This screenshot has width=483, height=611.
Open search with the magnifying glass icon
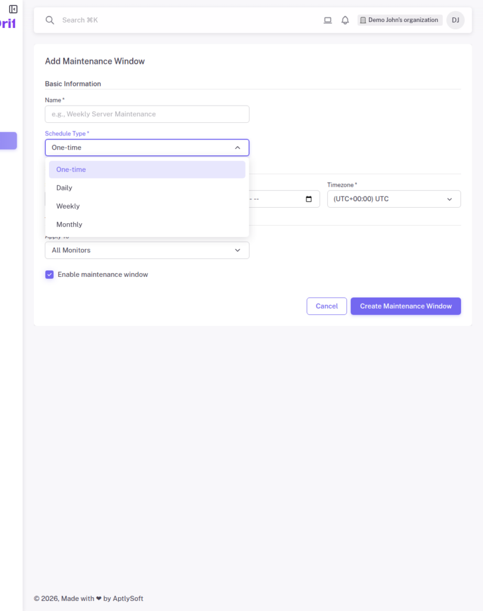pos(50,20)
